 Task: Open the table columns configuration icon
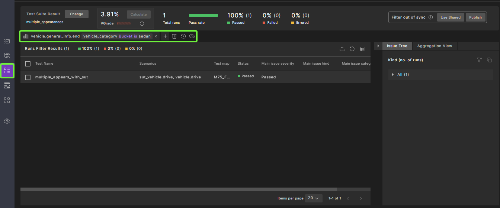click(x=362, y=49)
